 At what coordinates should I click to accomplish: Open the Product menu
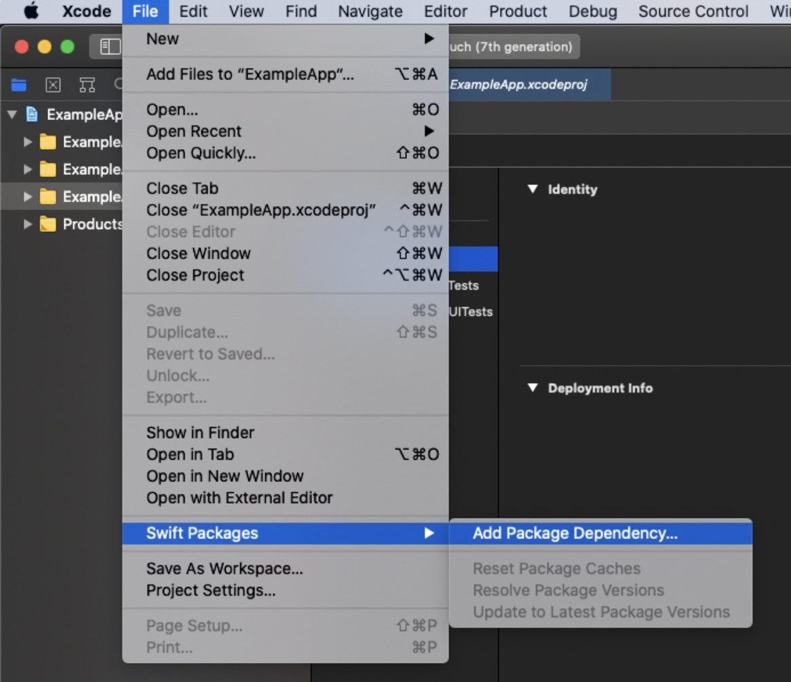518,11
